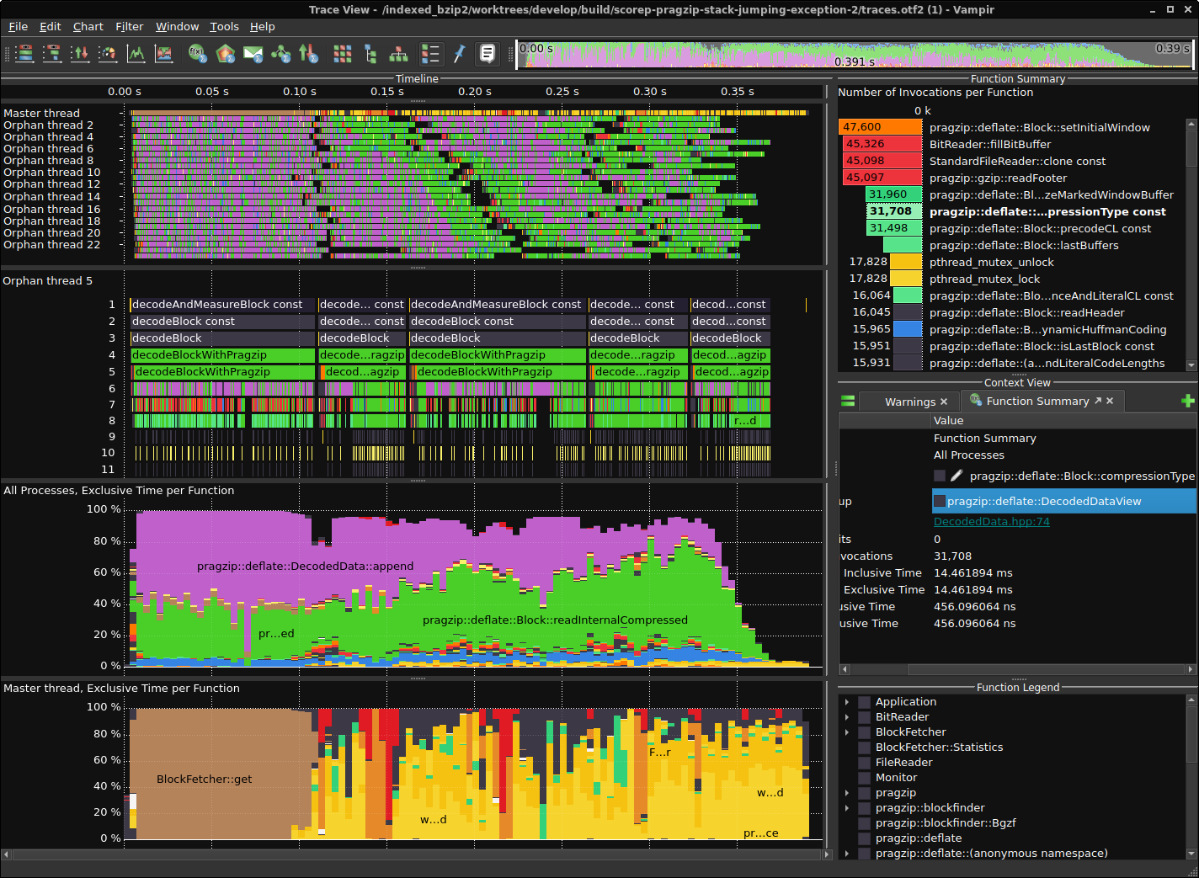Image resolution: width=1199 pixels, height=878 pixels.
Task: Click the Message Summary envelope icon
Action: tap(253, 54)
